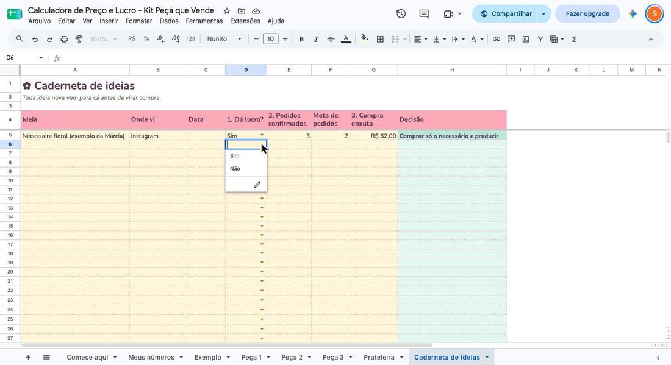This screenshot has height=365, width=671.
Task: Click the font size input field
Action: (270, 39)
